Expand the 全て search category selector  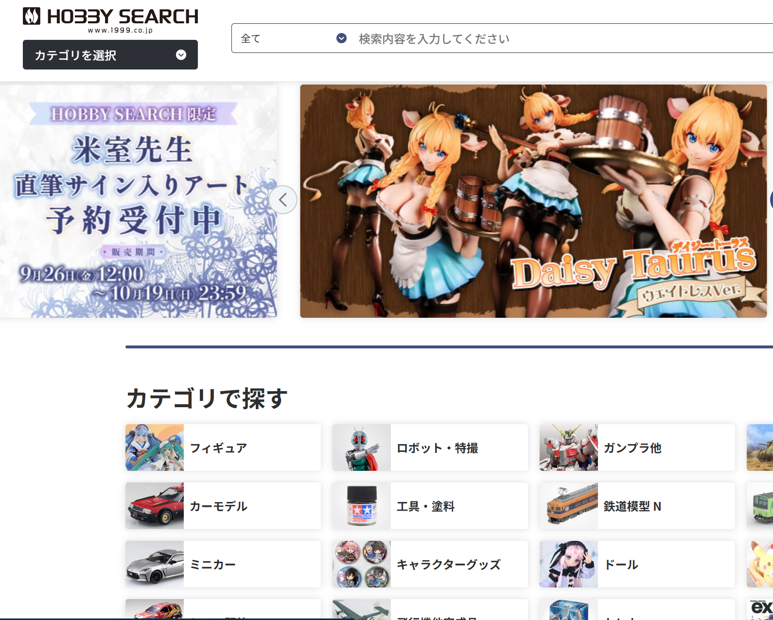click(293, 38)
